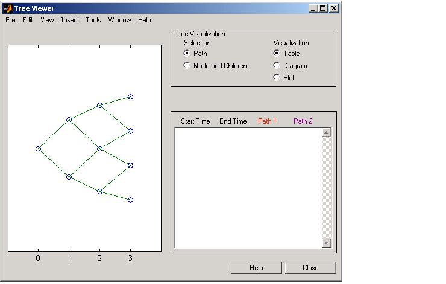The image size is (446, 284).
Task: Close the Tree Viewer window via X
Action: pyautogui.click(x=334, y=8)
